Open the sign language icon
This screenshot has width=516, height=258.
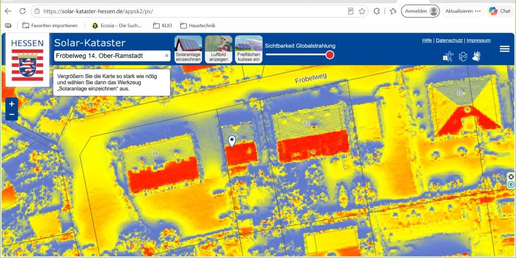click(477, 56)
